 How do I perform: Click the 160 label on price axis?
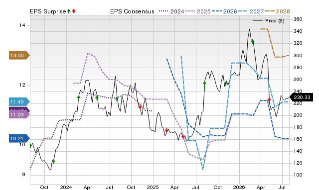click(x=298, y=139)
